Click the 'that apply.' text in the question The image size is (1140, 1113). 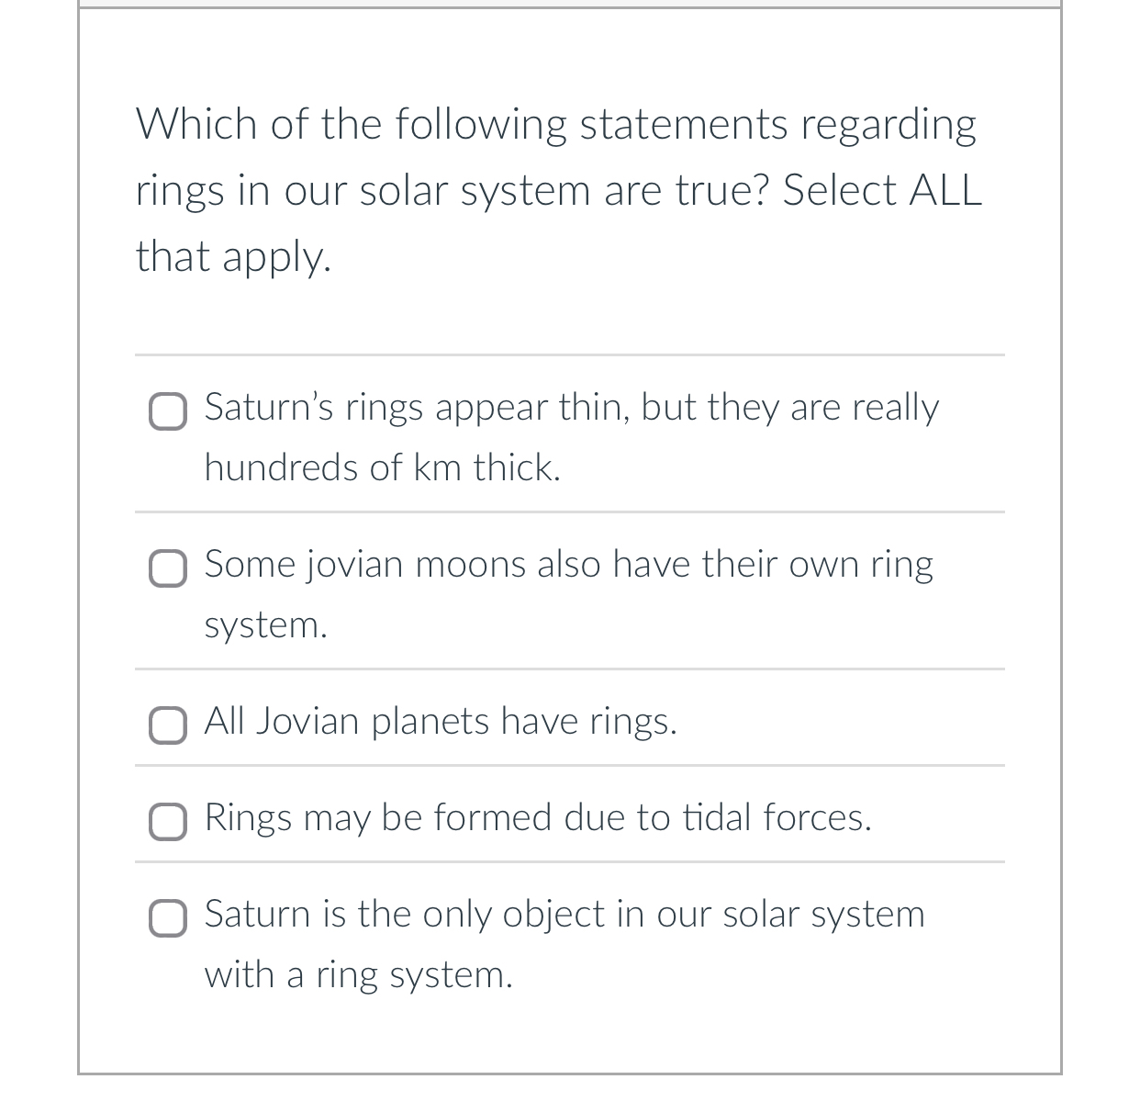click(x=233, y=256)
